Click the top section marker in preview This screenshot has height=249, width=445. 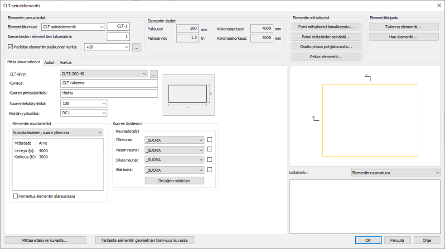tap(368, 78)
